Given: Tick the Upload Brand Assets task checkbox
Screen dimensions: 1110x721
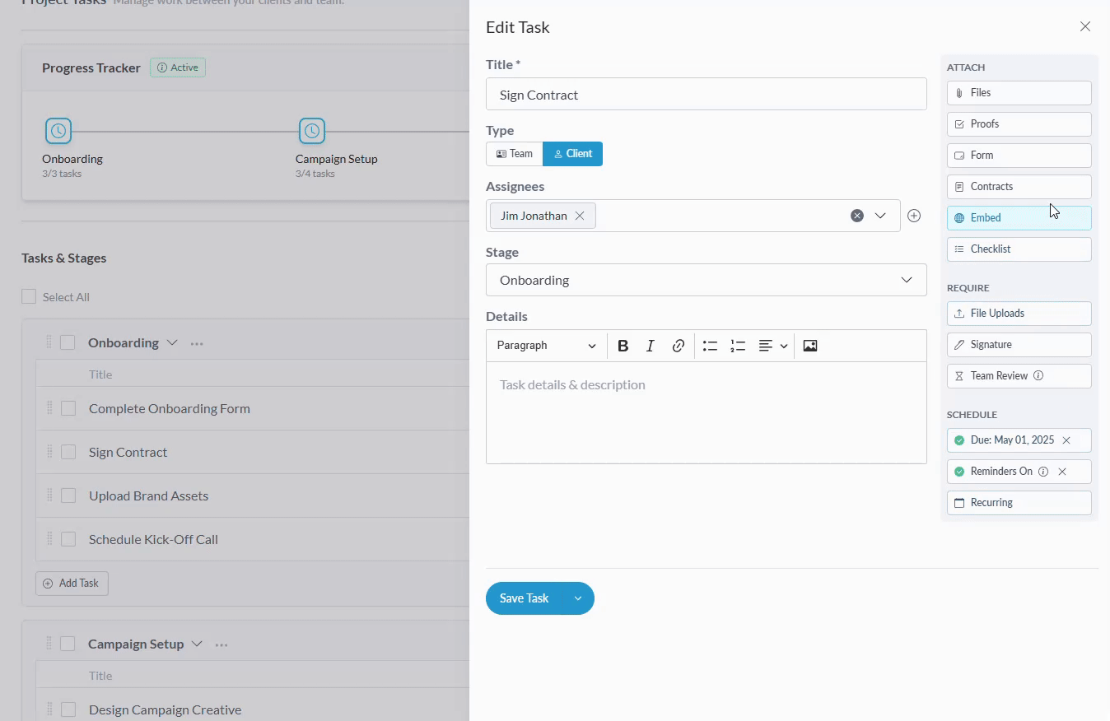Looking at the screenshot, I should tap(68, 495).
